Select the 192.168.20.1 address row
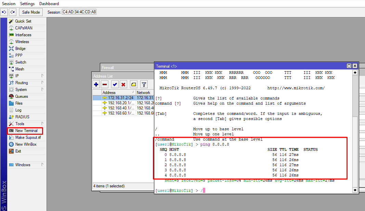This screenshot has height=211, width=365. [123, 103]
